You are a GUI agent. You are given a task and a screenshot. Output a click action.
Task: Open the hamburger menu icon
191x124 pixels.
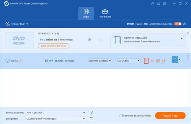pyautogui.click(x=165, y=4)
